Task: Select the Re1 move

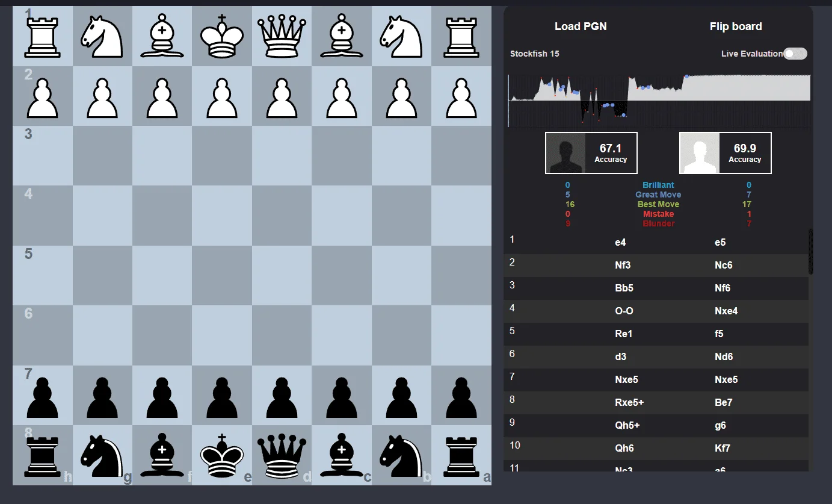Action: pos(623,334)
